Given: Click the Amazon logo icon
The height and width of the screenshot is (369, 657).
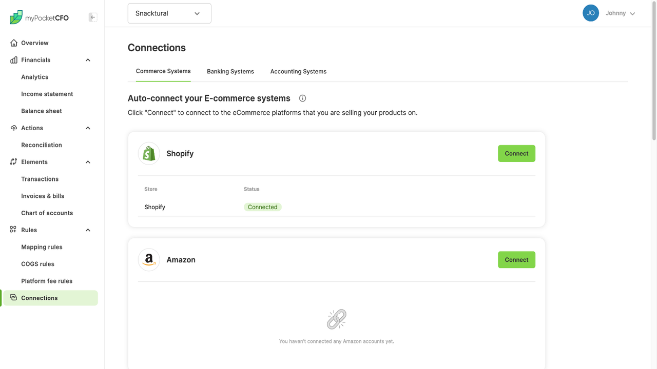Looking at the screenshot, I should pyautogui.click(x=149, y=260).
